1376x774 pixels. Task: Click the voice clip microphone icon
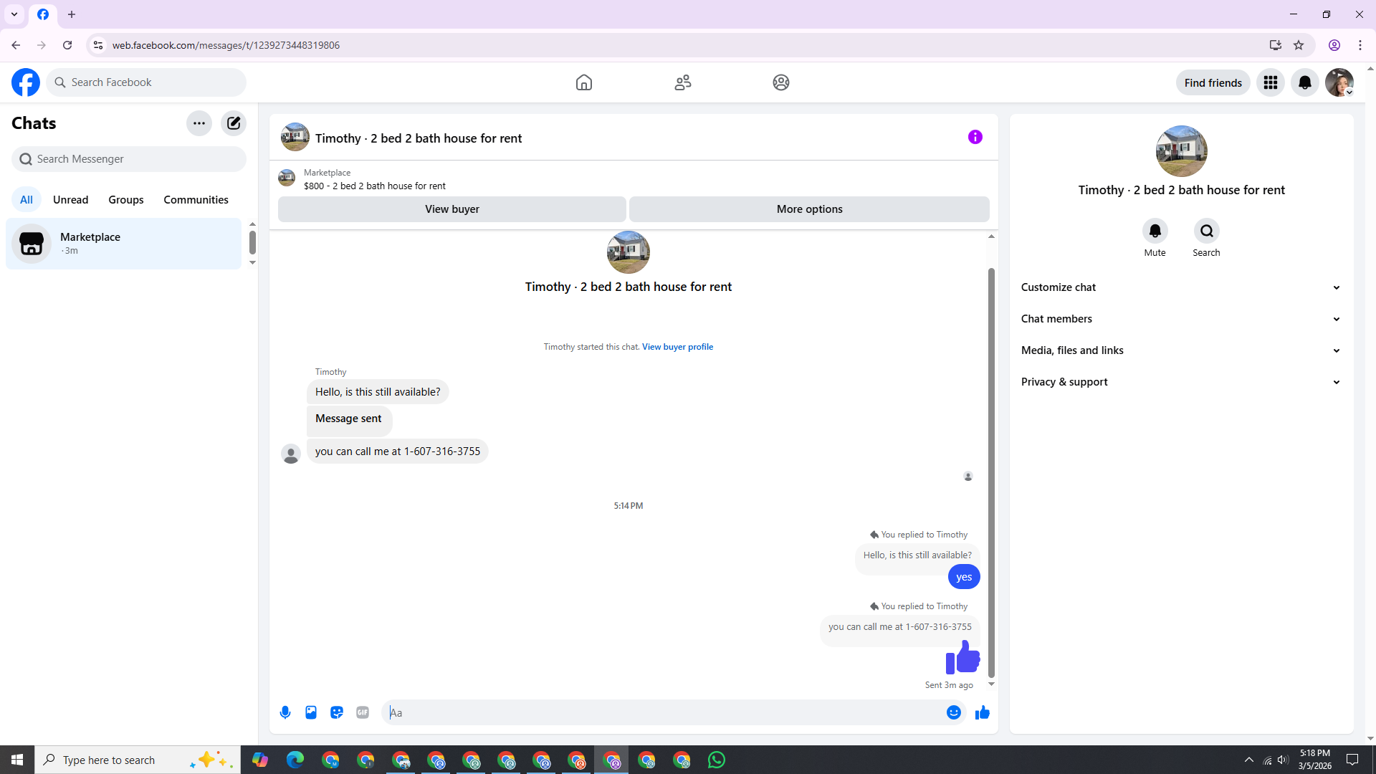click(x=285, y=712)
